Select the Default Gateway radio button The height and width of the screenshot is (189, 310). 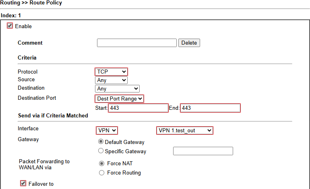pyautogui.click(x=101, y=142)
